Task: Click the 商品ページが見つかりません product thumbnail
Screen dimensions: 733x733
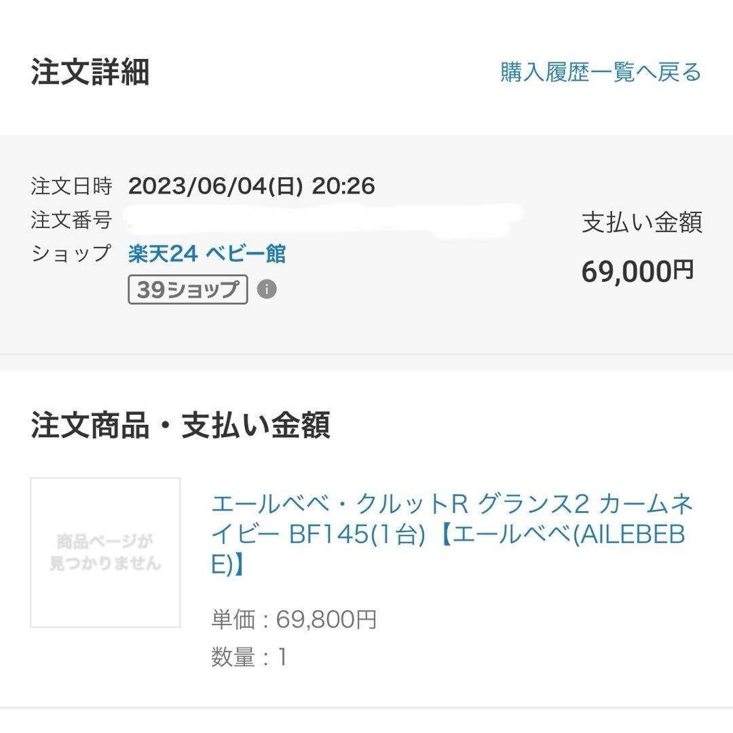Action: click(105, 552)
